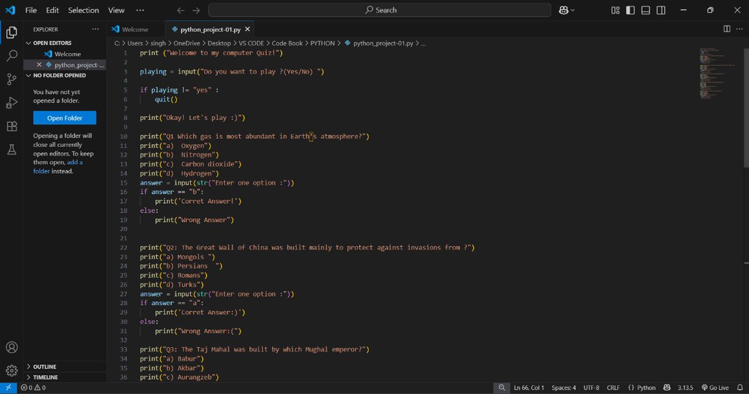Click singh in the breadcrumb path
The image size is (749, 394).
coord(158,44)
